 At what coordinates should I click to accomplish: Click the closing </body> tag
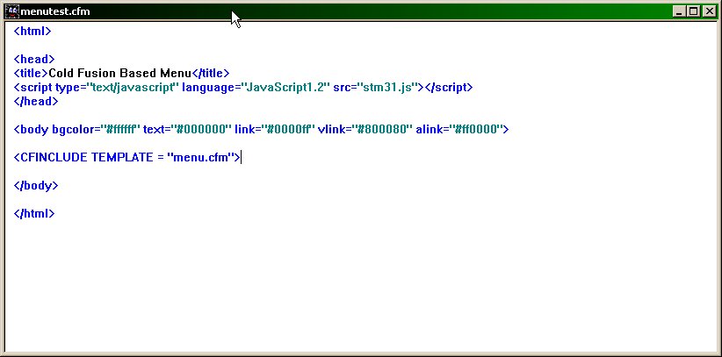[36, 185]
